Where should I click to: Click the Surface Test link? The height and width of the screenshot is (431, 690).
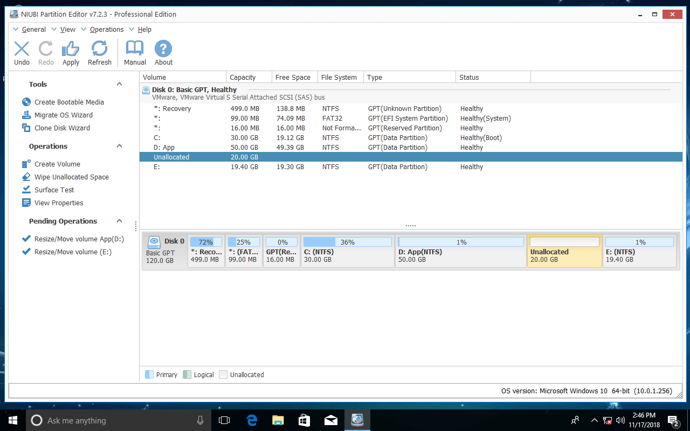(54, 190)
